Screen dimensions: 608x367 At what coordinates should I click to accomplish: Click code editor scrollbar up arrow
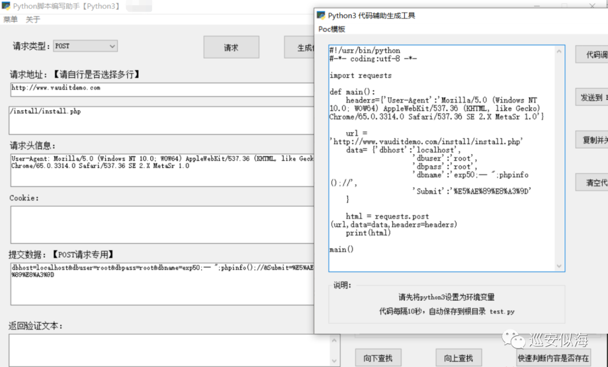(559, 51)
